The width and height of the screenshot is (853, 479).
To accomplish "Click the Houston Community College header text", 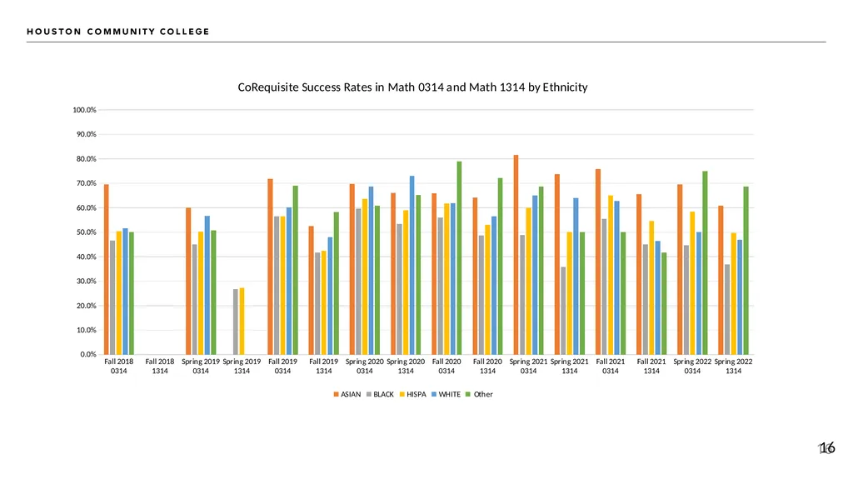I will point(118,32).
